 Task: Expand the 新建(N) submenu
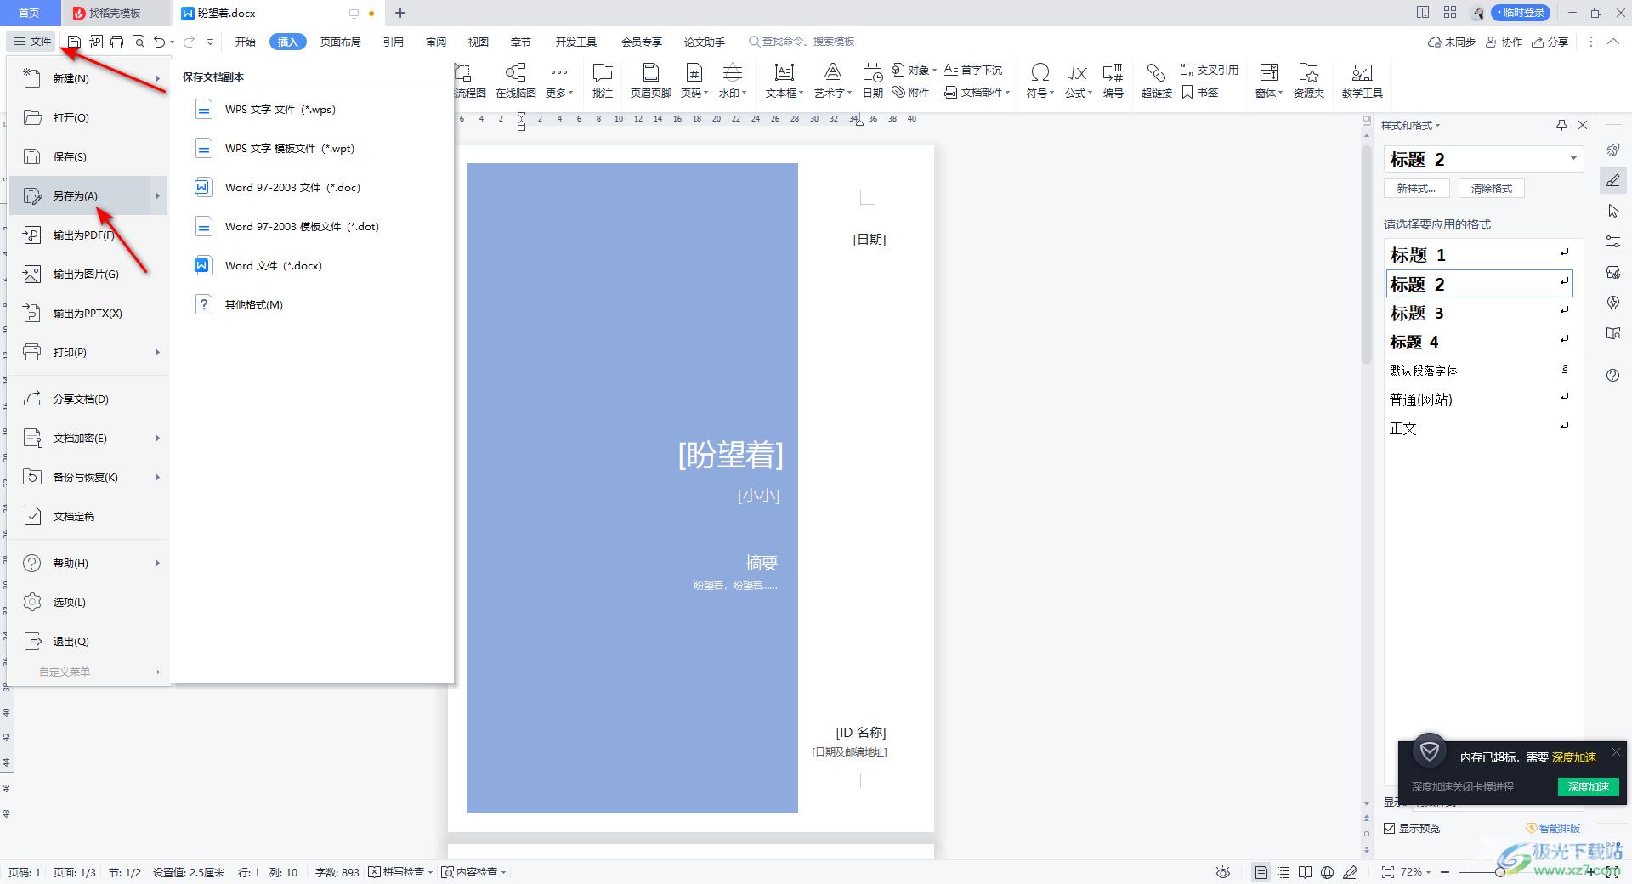[x=158, y=79]
